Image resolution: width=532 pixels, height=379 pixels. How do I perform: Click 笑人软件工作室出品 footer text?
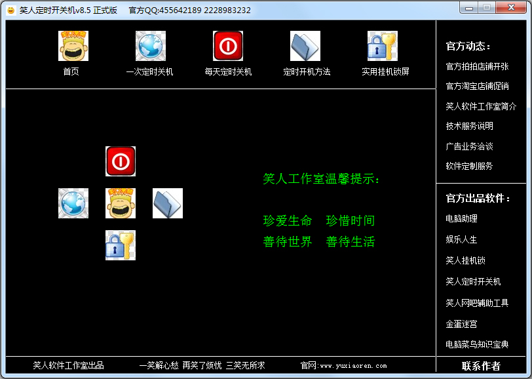(68, 365)
